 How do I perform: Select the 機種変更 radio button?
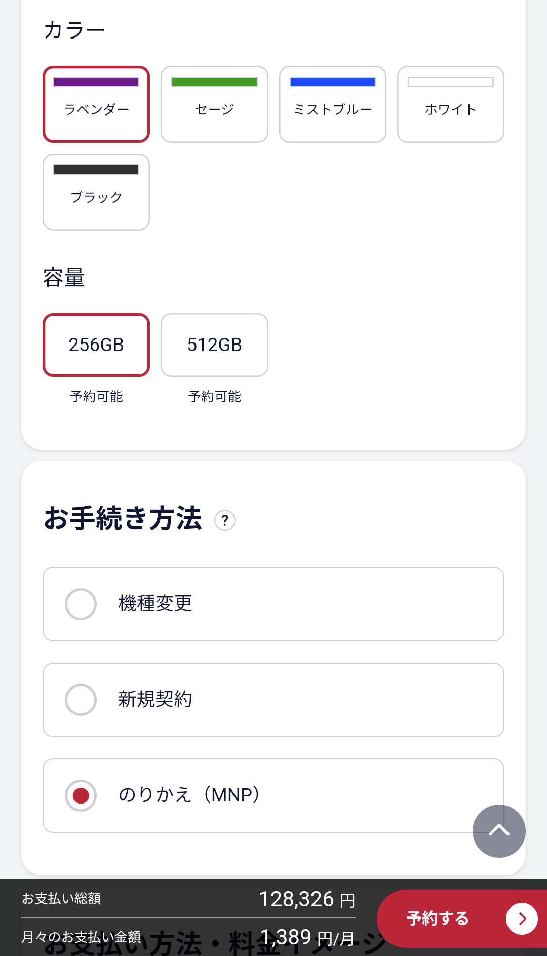[x=81, y=604]
